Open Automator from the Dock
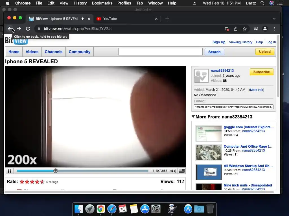Screen dimensions: 289x216 [x=172, y=209]
